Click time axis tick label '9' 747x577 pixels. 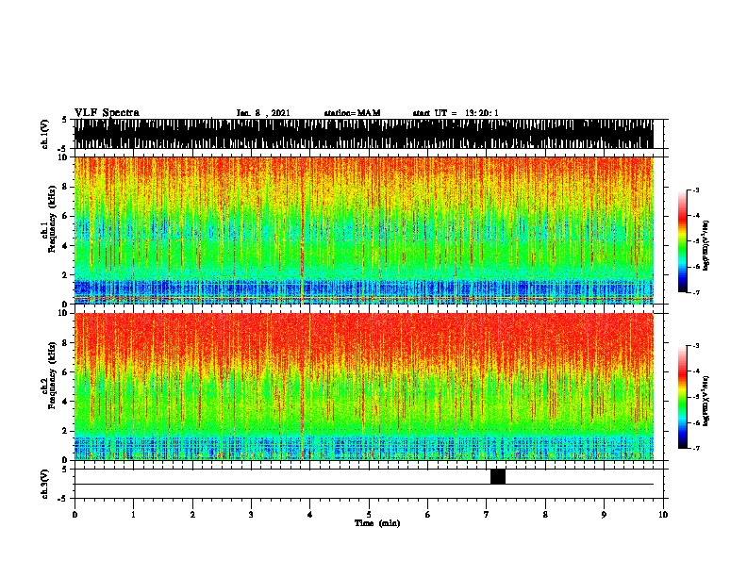[x=604, y=515]
